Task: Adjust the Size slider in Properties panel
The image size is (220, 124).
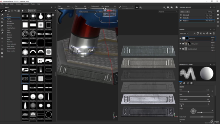Action: [195, 92]
